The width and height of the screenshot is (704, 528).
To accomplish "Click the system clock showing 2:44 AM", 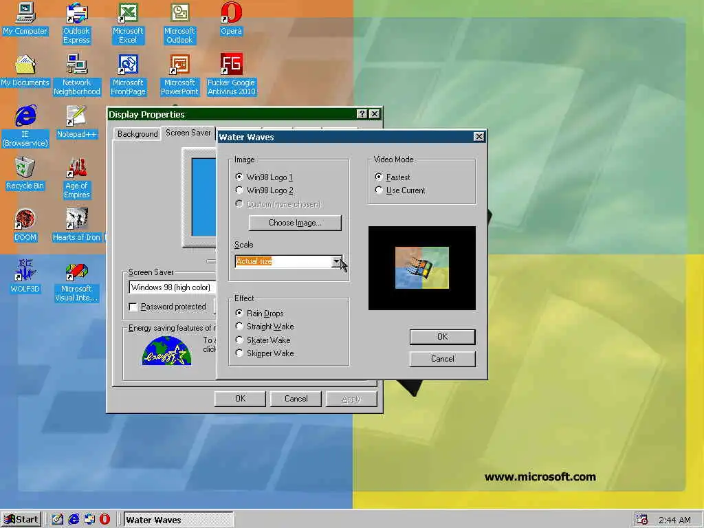I will 674,520.
